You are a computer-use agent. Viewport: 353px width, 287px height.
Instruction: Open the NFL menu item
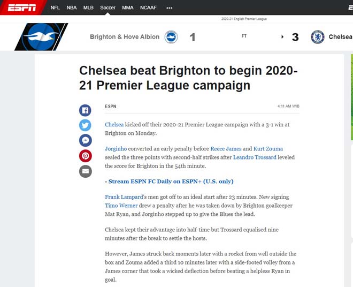(x=55, y=8)
